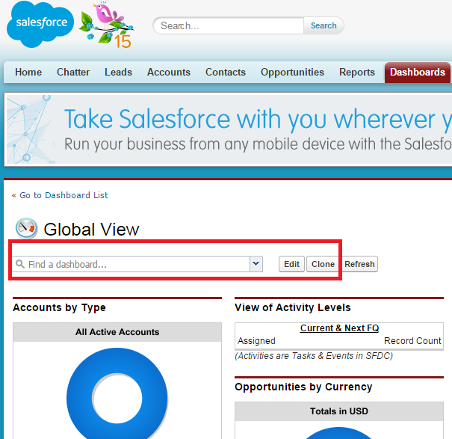Open the Home tab
Viewport: 452px width, 439px height.
pos(28,73)
